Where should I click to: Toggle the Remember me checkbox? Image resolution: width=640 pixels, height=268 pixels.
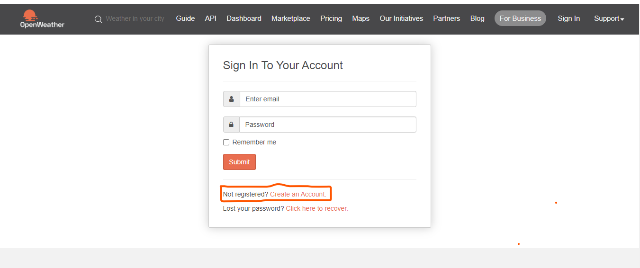(226, 142)
